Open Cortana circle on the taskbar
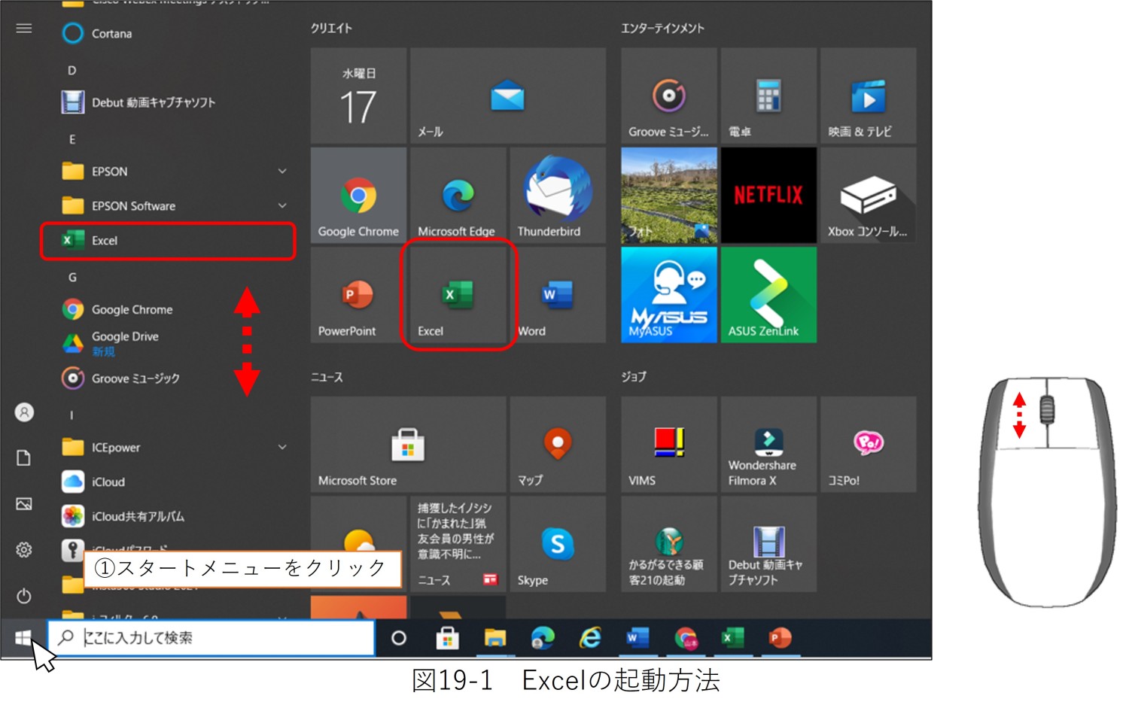Screen dimensions: 1129x714 coord(399,639)
